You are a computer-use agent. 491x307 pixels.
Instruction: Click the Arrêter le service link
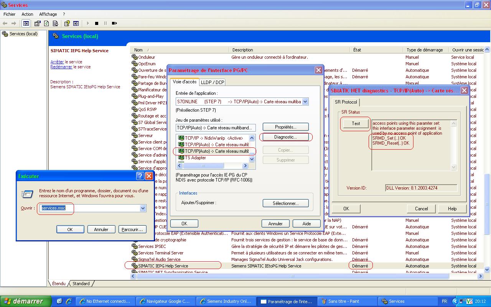coord(57,62)
